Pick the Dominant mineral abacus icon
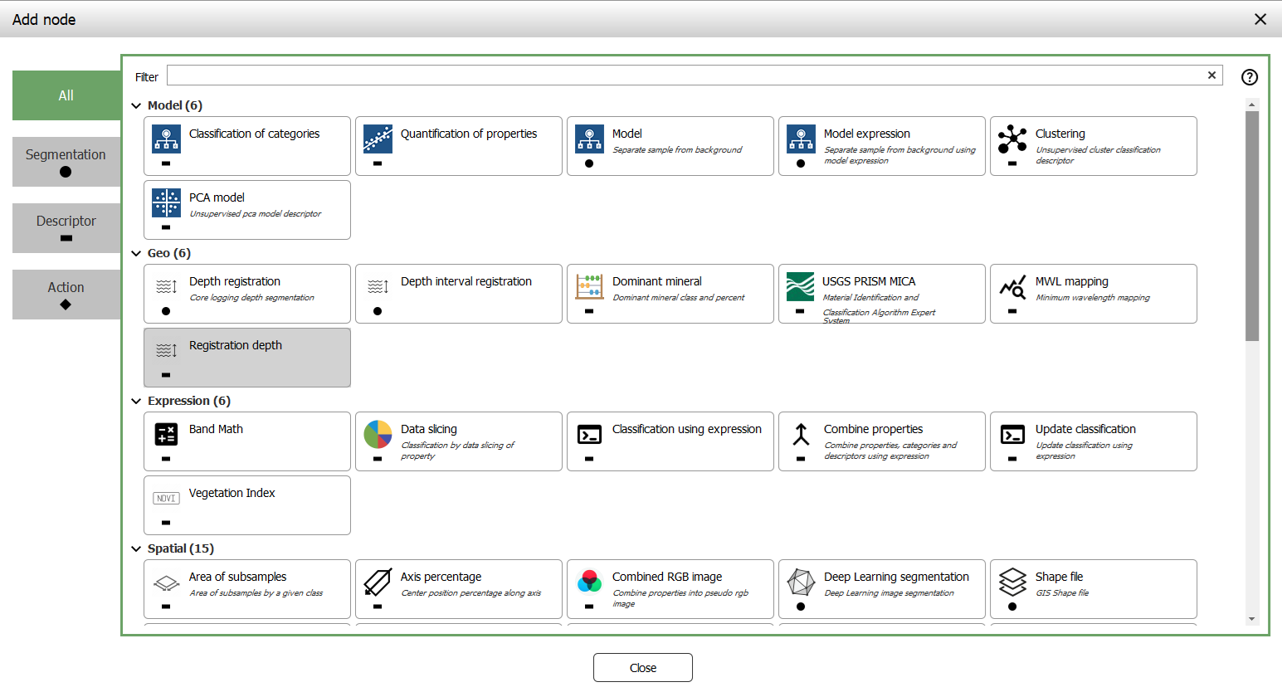 589,286
